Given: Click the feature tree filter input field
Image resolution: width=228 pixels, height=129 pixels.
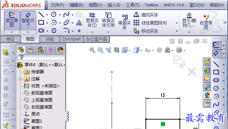Looking at the screenshot, I should (x=41, y=57).
